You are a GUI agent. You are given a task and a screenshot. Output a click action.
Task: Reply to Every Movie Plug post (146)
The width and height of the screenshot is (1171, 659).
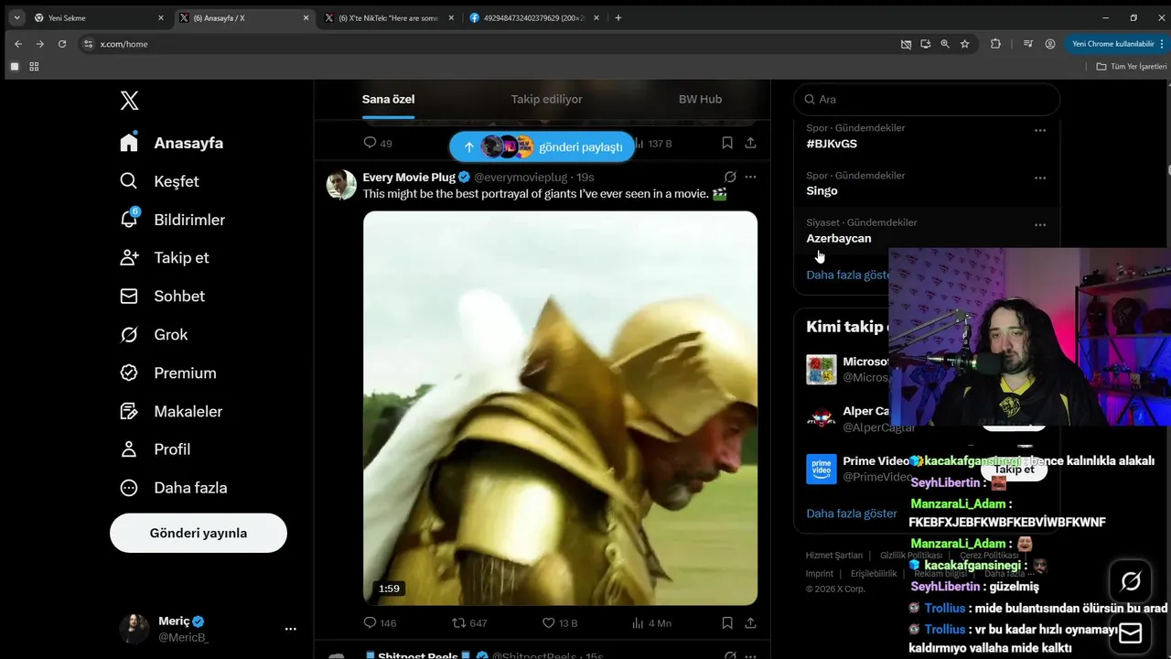[x=380, y=623]
